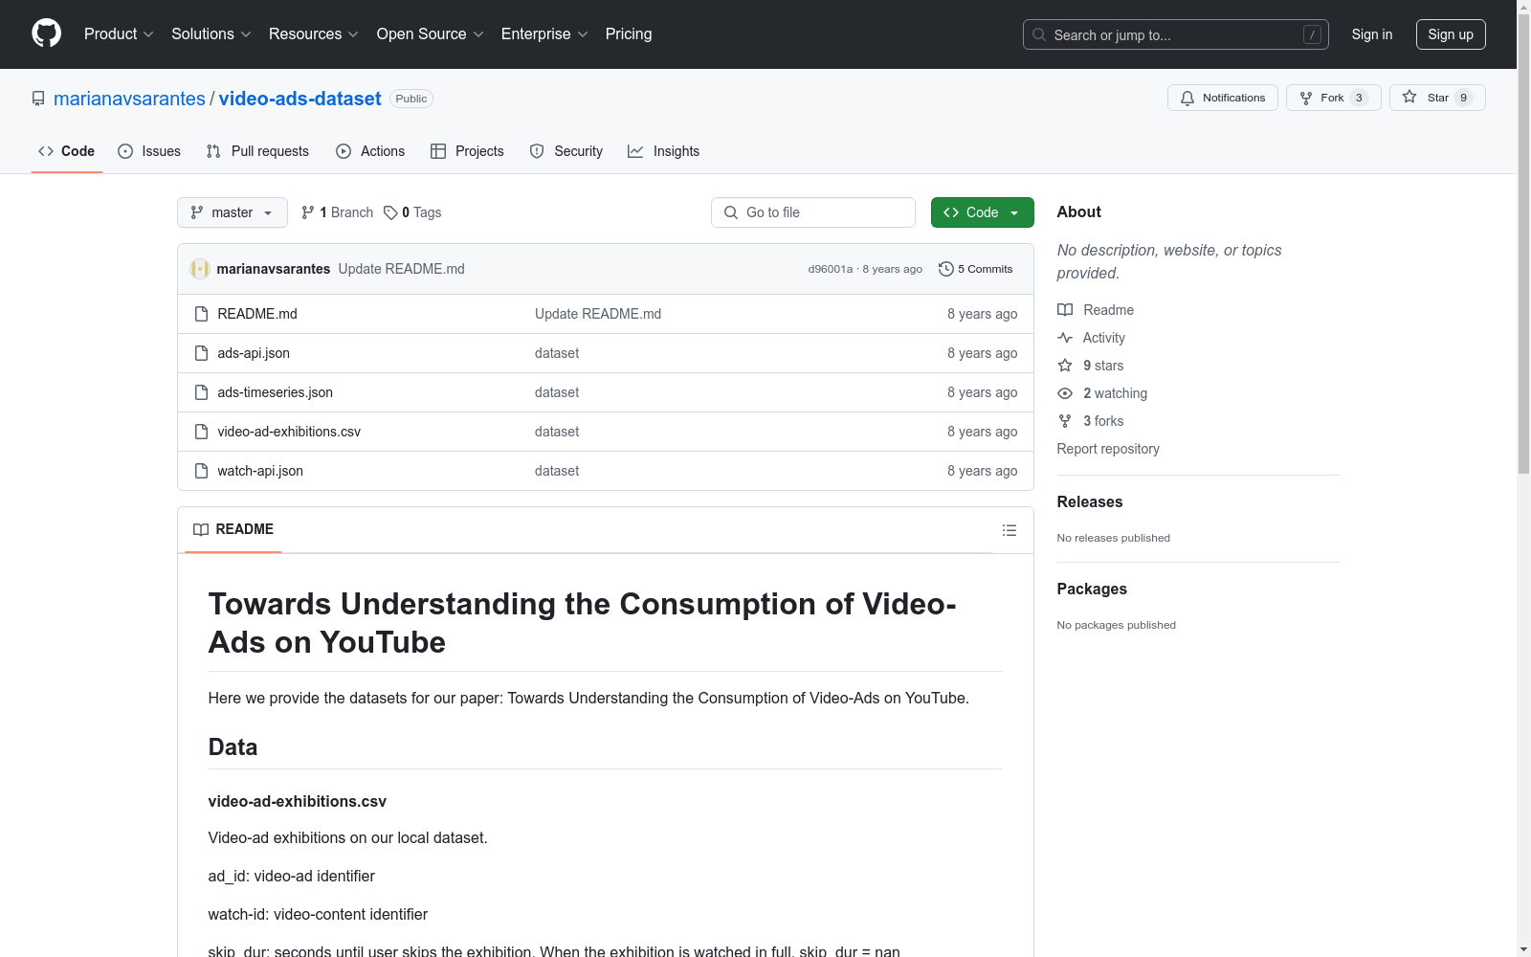
Task: Open the video-ads-dataset repository link
Action: tap(300, 99)
